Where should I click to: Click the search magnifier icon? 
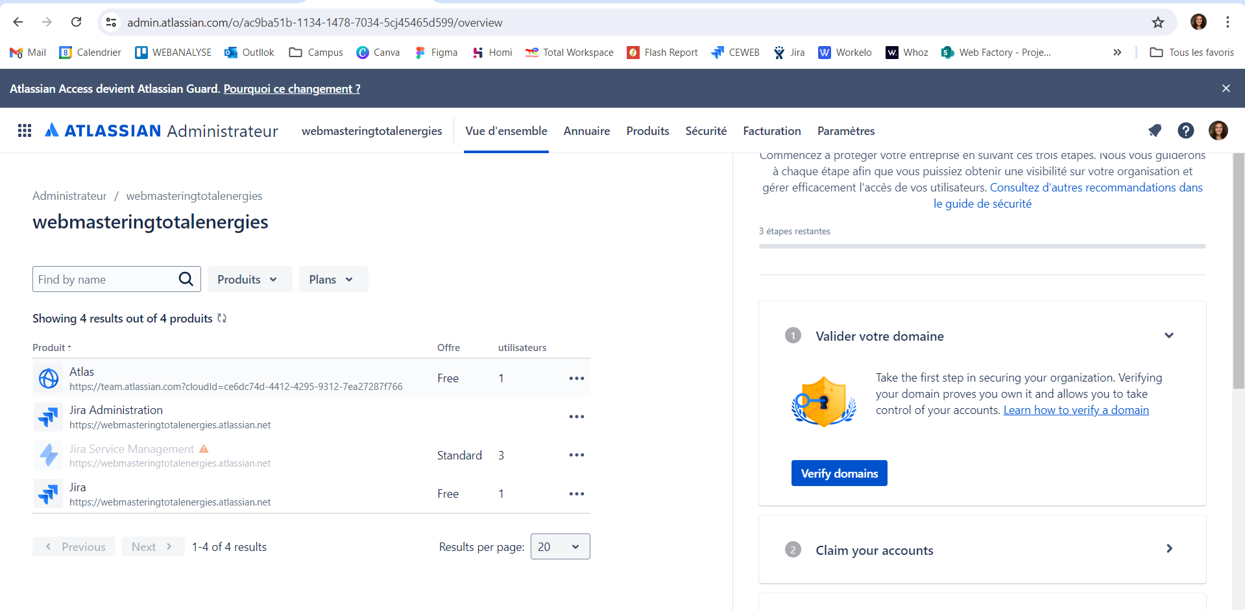click(x=186, y=278)
